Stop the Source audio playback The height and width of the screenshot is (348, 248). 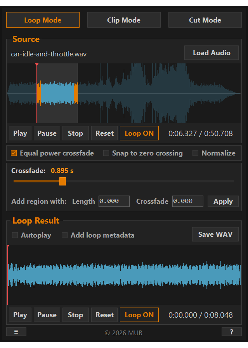pyautogui.click(x=76, y=133)
